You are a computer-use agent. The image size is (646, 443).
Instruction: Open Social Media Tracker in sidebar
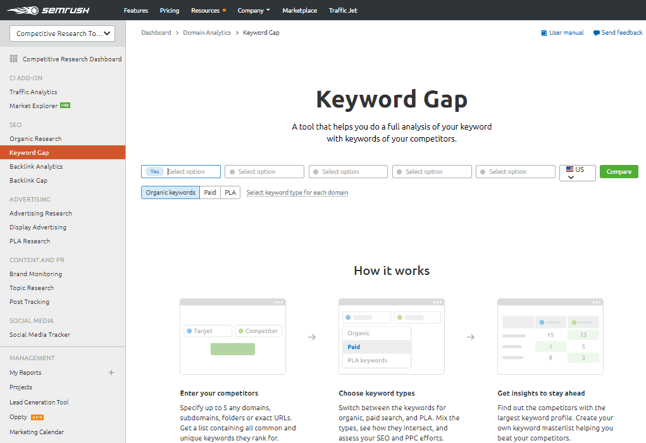[x=40, y=335]
